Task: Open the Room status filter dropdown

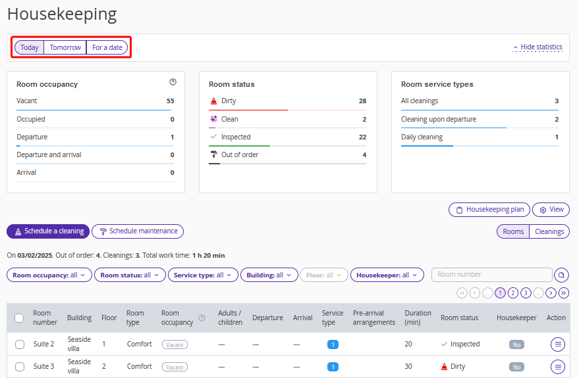Action: pyautogui.click(x=130, y=275)
